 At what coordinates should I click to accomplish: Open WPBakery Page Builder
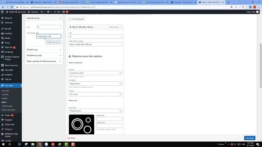(11, 135)
